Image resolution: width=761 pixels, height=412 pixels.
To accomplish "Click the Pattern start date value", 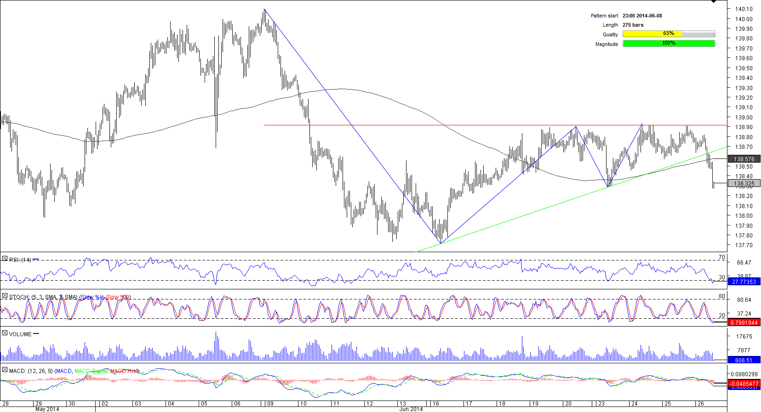I will (642, 16).
